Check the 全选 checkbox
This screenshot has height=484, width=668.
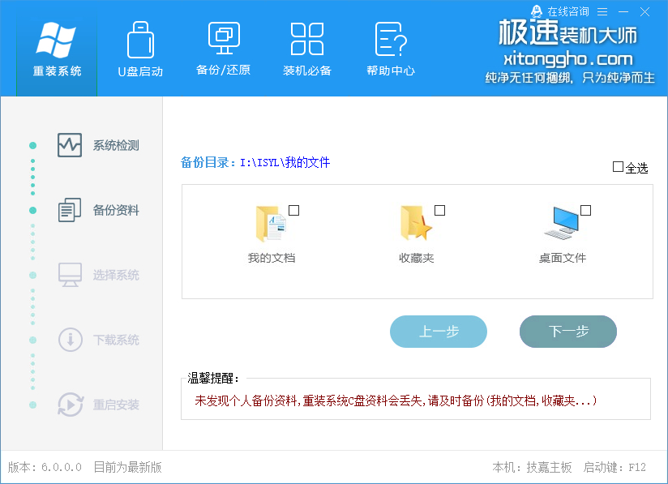click(618, 166)
